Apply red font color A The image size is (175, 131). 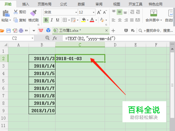pyautogui.click(x=92, y=20)
